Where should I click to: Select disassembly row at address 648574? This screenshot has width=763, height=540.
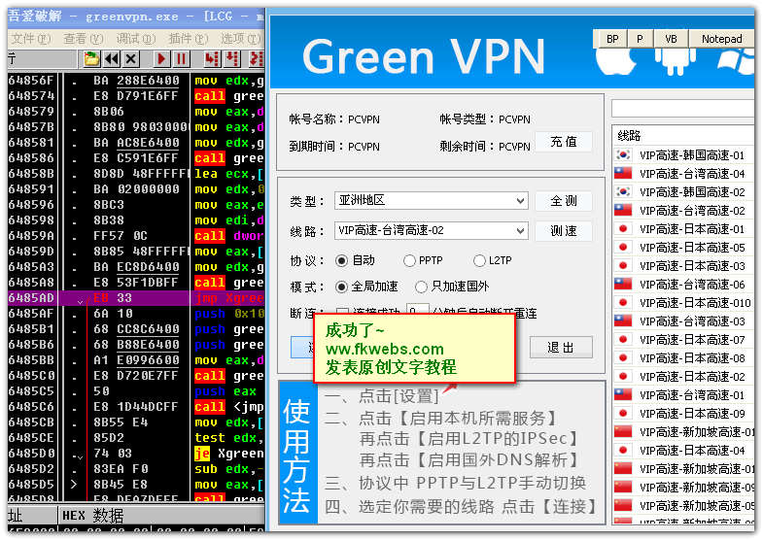tap(136, 96)
